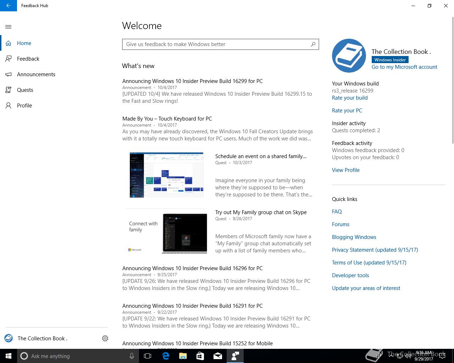Click the 'Give us feedback' search field

click(221, 44)
